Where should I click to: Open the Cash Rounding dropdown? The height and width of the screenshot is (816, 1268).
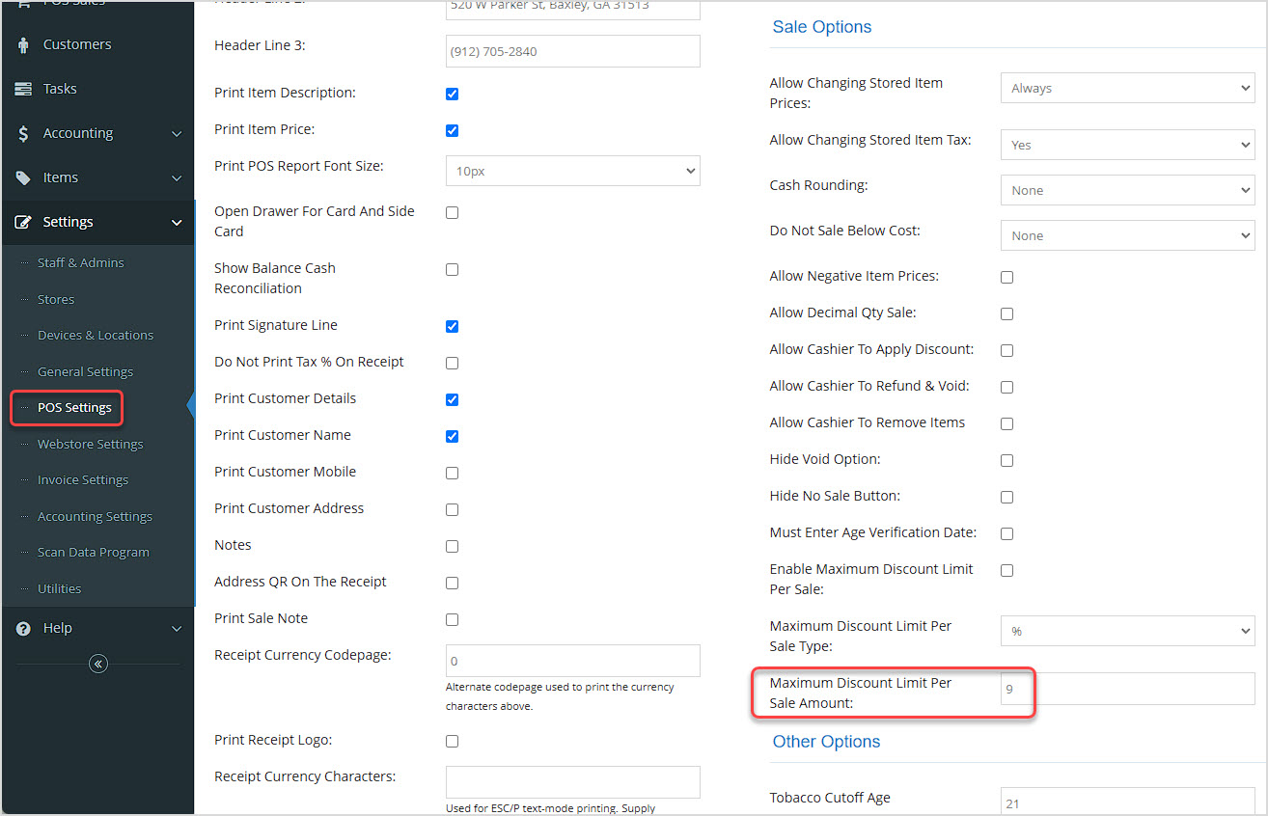coord(1127,190)
